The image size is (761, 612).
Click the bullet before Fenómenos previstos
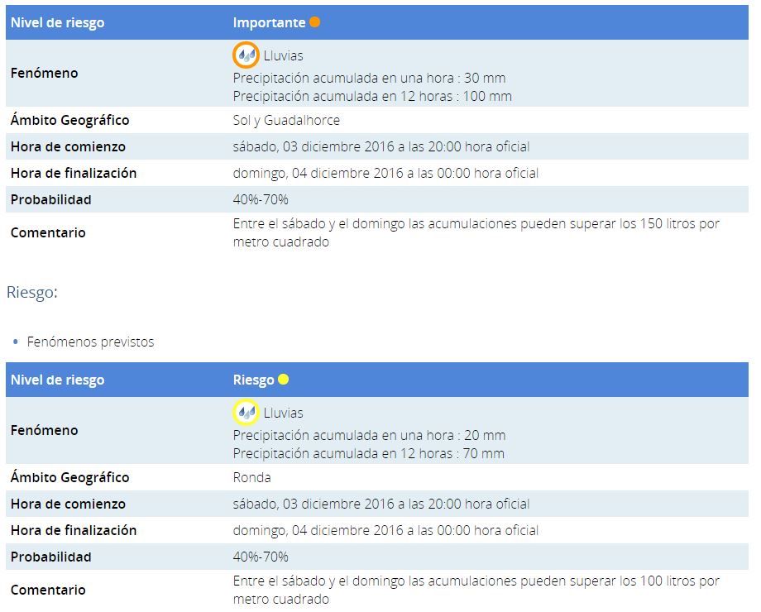[16, 342]
